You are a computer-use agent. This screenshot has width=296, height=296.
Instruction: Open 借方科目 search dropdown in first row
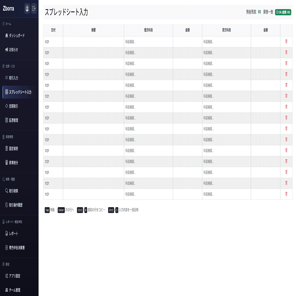[x=148, y=42]
